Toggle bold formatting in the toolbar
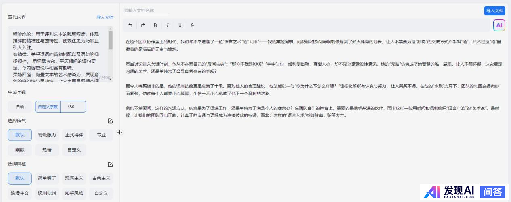 (x=155, y=25)
